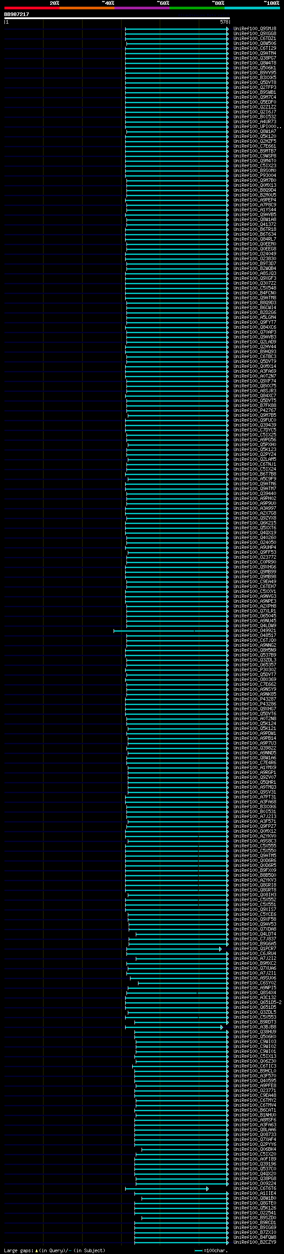Select hit UniRef100_P30302
This screenshot has height=1254, width=284.
coord(254,670)
